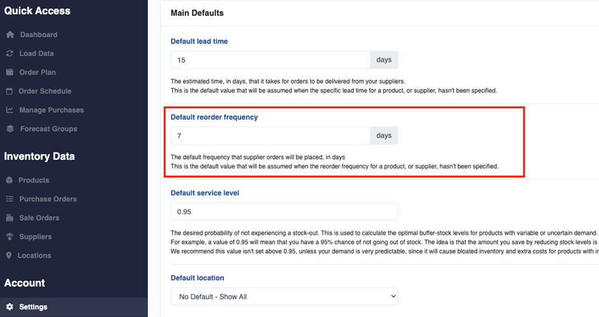Click the Dashboard home icon

pos(10,35)
